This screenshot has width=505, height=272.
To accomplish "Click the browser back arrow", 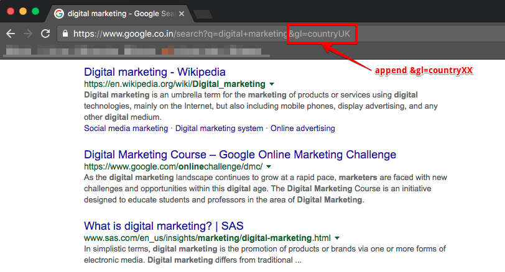I will [x=10, y=34].
